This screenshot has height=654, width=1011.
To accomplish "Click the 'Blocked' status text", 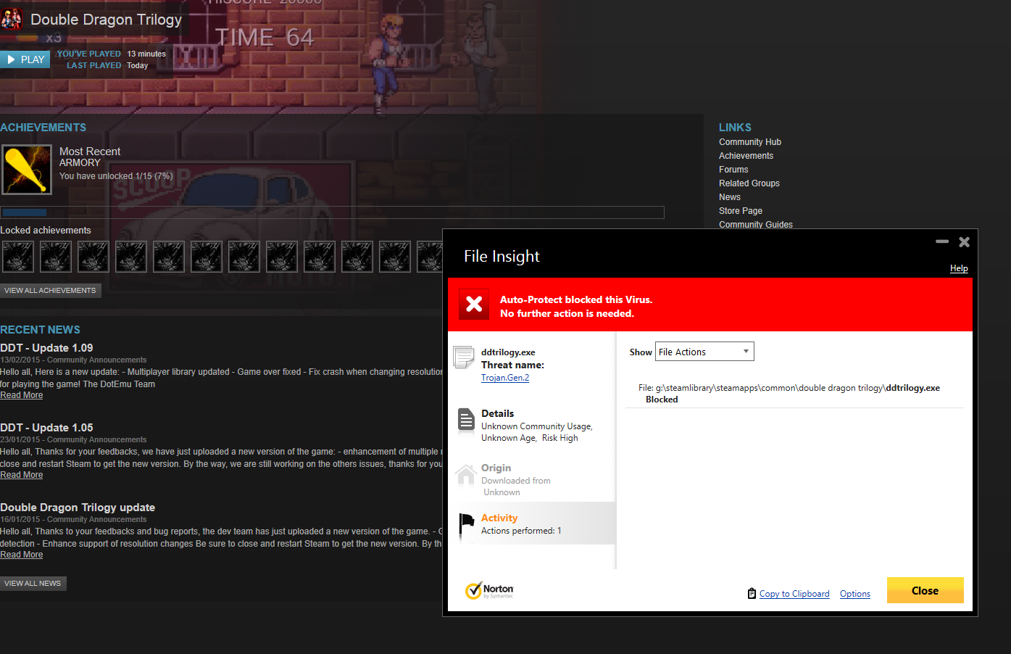I will (662, 400).
